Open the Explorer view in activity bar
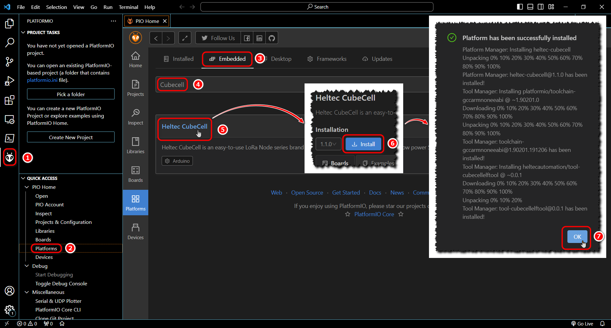The image size is (611, 328). tap(10, 23)
